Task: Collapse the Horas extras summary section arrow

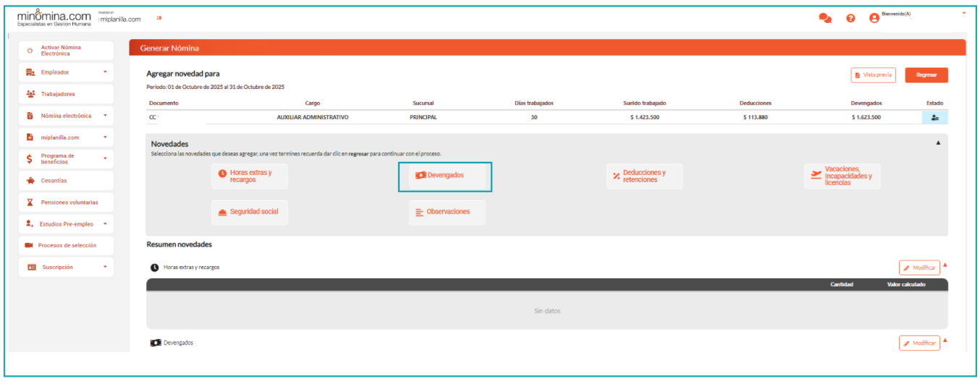Action: pyautogui.click(x=945, y=265)
